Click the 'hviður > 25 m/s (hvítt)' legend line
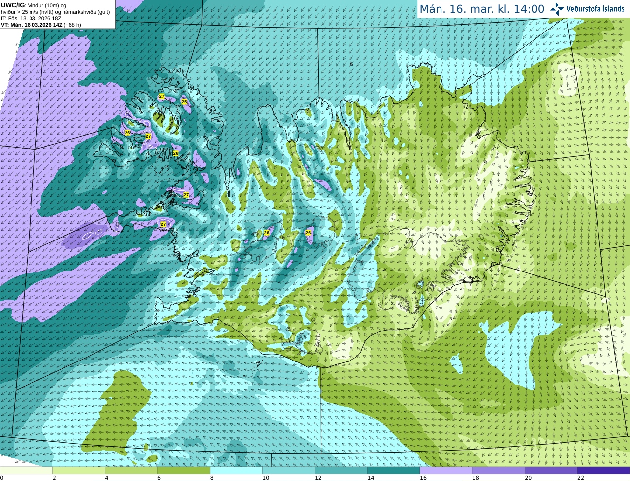This screenshot has height=481, width=630. pos(56,12)
